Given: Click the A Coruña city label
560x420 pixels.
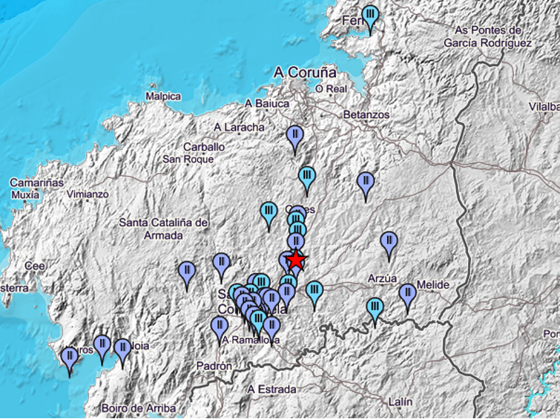Looking at the screenshot, I should click(305, 72).
